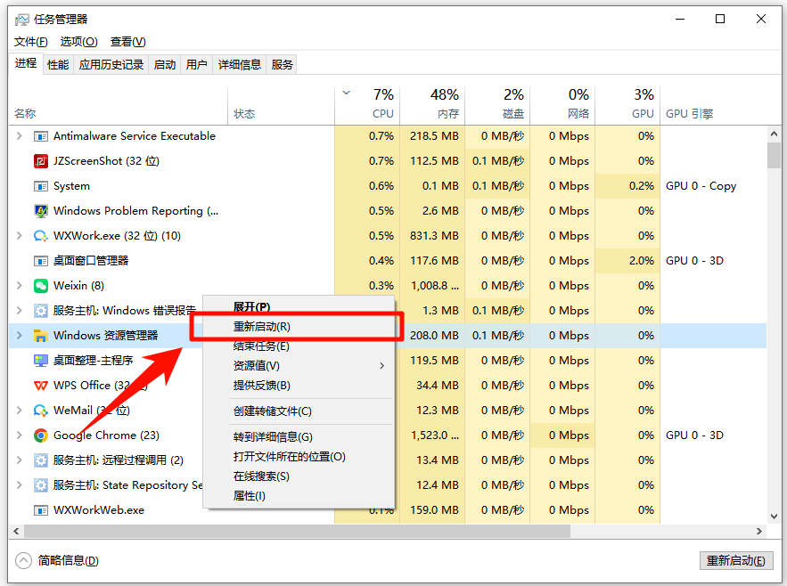Expand the Weixin process group
787x586 pixels.
(20, 286)
